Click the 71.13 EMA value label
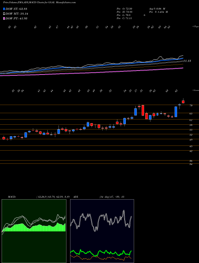Viewport: 199px width, 263px height. tap(187, 61)
